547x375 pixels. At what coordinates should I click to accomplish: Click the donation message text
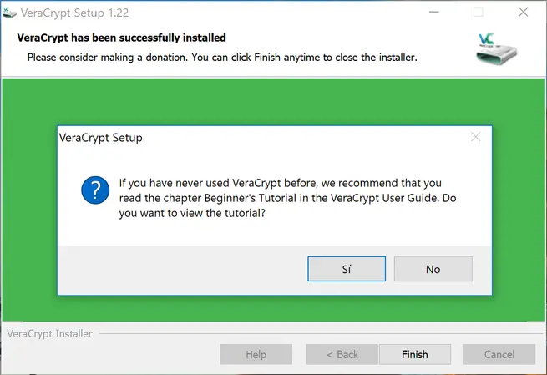222,57
